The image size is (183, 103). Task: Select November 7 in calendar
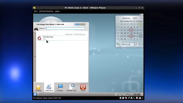[141, 27]
